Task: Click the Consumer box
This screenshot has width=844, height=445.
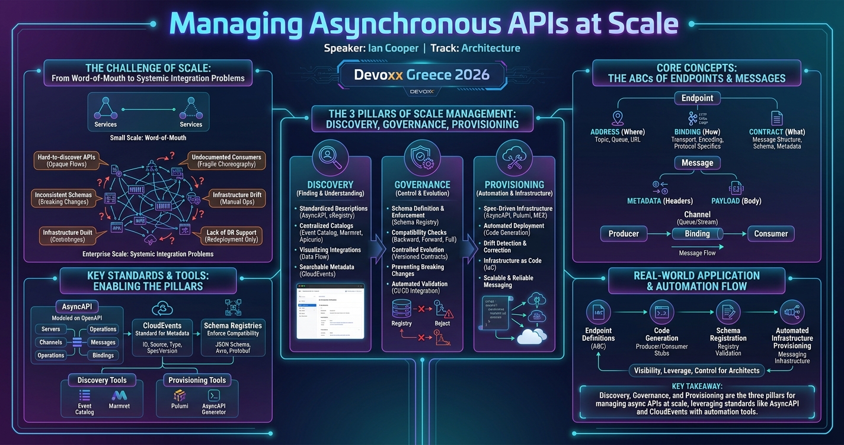Action: [x=771, y=234]
